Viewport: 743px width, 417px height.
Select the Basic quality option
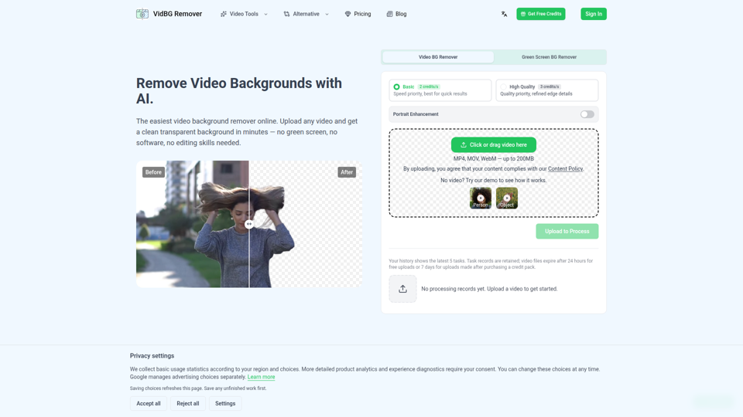tap(440, 90)
